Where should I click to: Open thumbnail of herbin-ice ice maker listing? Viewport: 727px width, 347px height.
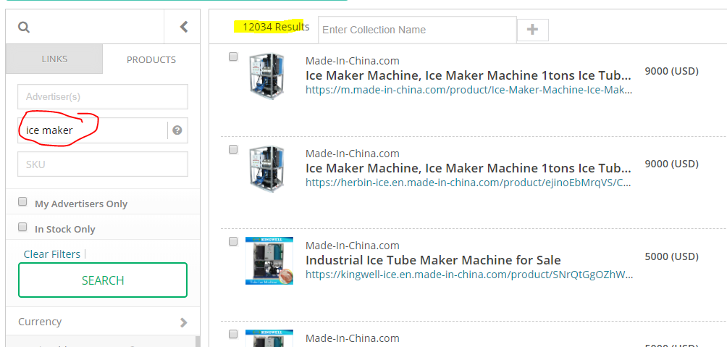266,170
